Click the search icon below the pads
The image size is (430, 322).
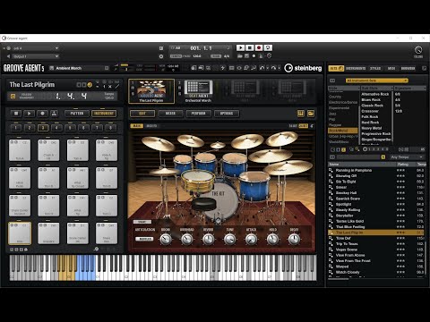click(96, 249)
